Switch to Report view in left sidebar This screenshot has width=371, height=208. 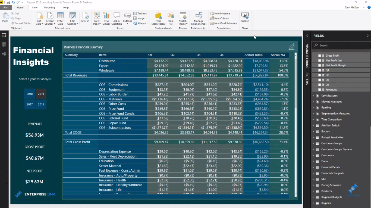coord(4,35)
